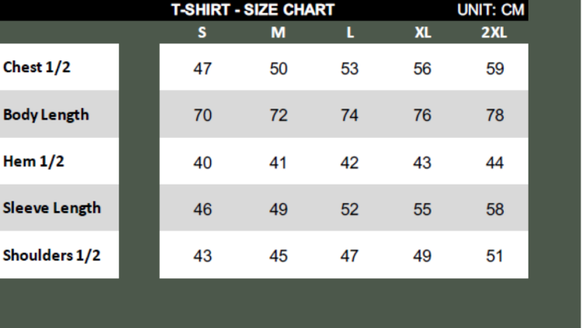Click the Shoulders 1/2 value for size 2XL
Viewport: 582px width, 328px height.
494,256
